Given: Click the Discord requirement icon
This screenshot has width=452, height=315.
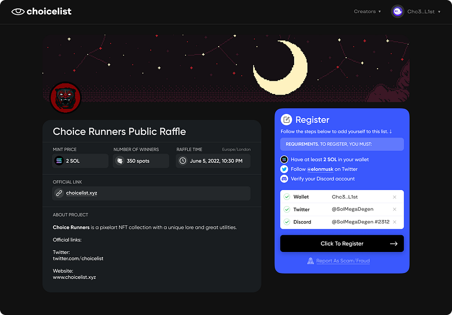Looking at the screenshot, I should pyautogui.click(x=284, y=178).
